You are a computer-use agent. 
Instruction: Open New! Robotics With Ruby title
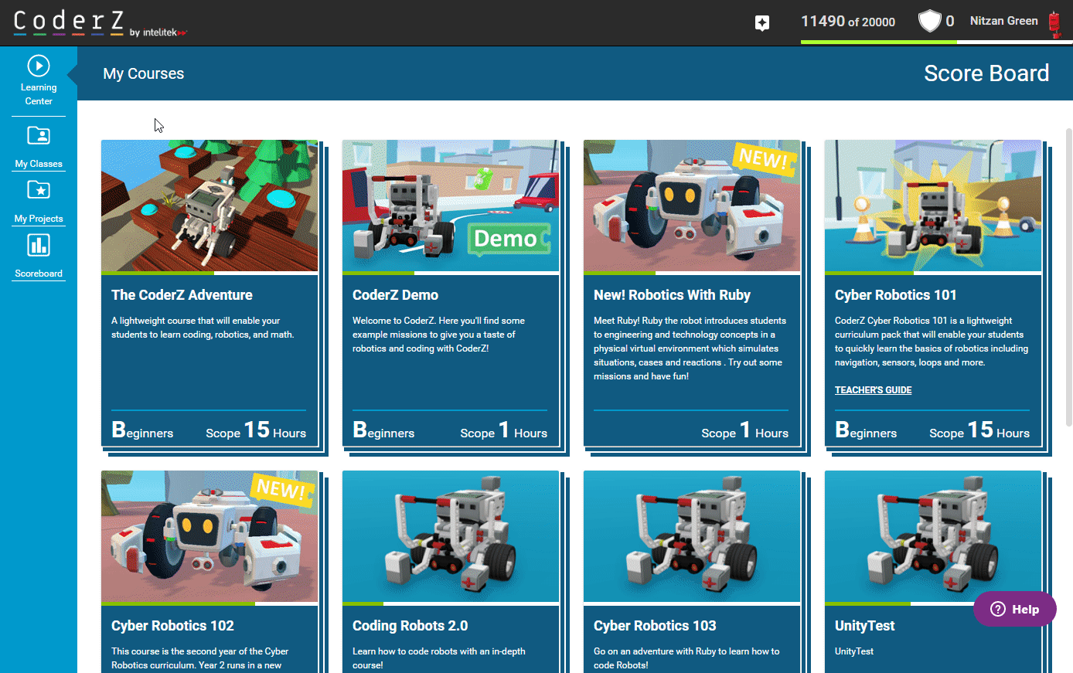click(672, 295)
